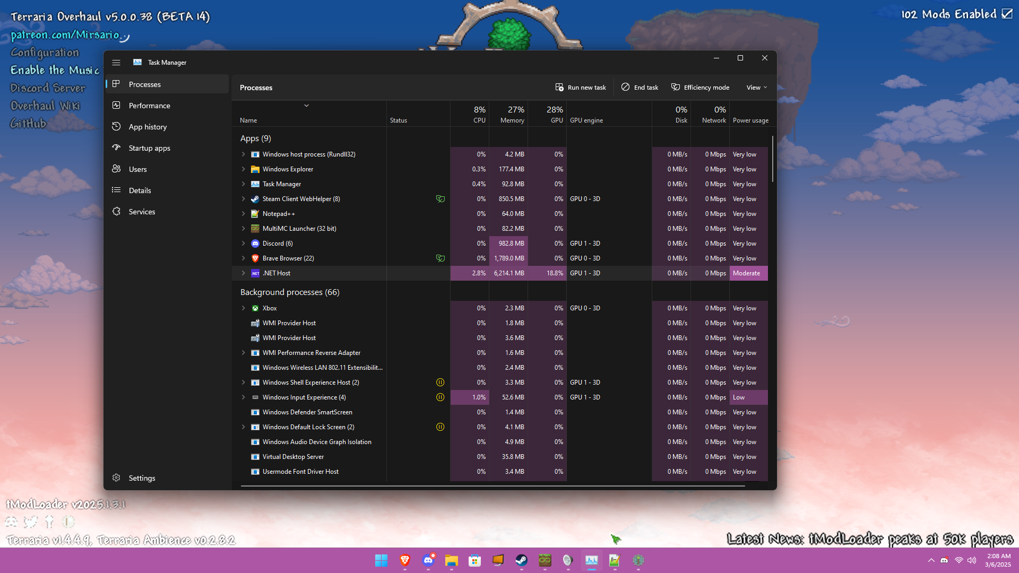This screenshot has width=1019, height=573.
Task: Open Notepad++ from the taskbar
Action: pyautogui.click(x=615, y=560)
